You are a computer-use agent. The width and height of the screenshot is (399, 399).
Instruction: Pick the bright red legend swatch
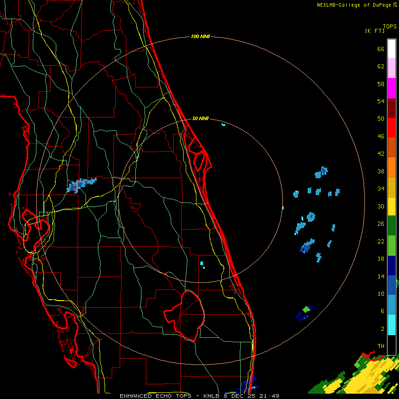point(391,128)
